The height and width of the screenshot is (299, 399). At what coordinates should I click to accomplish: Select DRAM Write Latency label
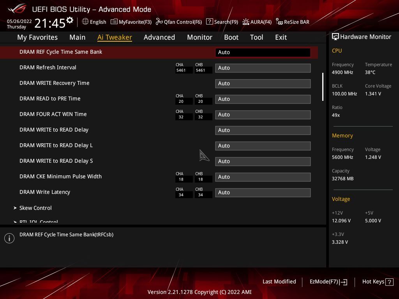point(45,192)
